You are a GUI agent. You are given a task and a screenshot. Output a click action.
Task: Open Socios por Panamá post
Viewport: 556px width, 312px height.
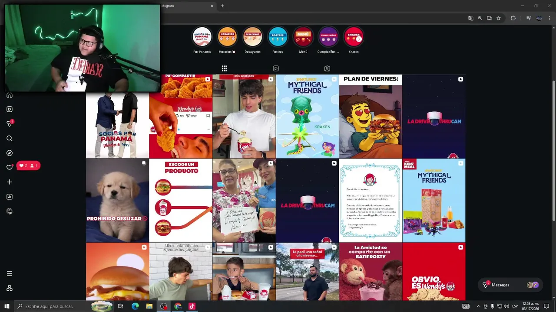coord(117,125)
